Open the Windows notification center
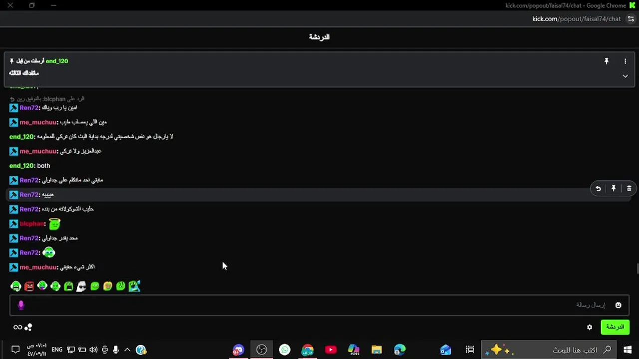Image resolution: width=639 pixels, height=359 pixels. click(15, 350)
